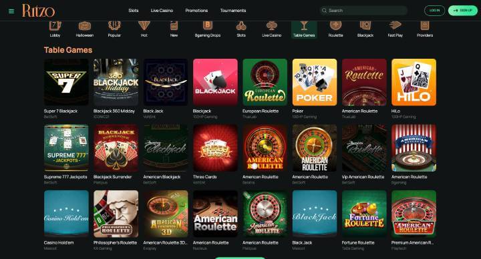Go to the Ritzo logo home
The image size is (481, 259).
38,11
